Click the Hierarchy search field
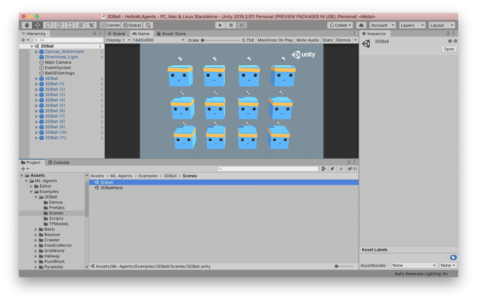The height and width of the screenshot is (302, 477). (x=68, y=40)
